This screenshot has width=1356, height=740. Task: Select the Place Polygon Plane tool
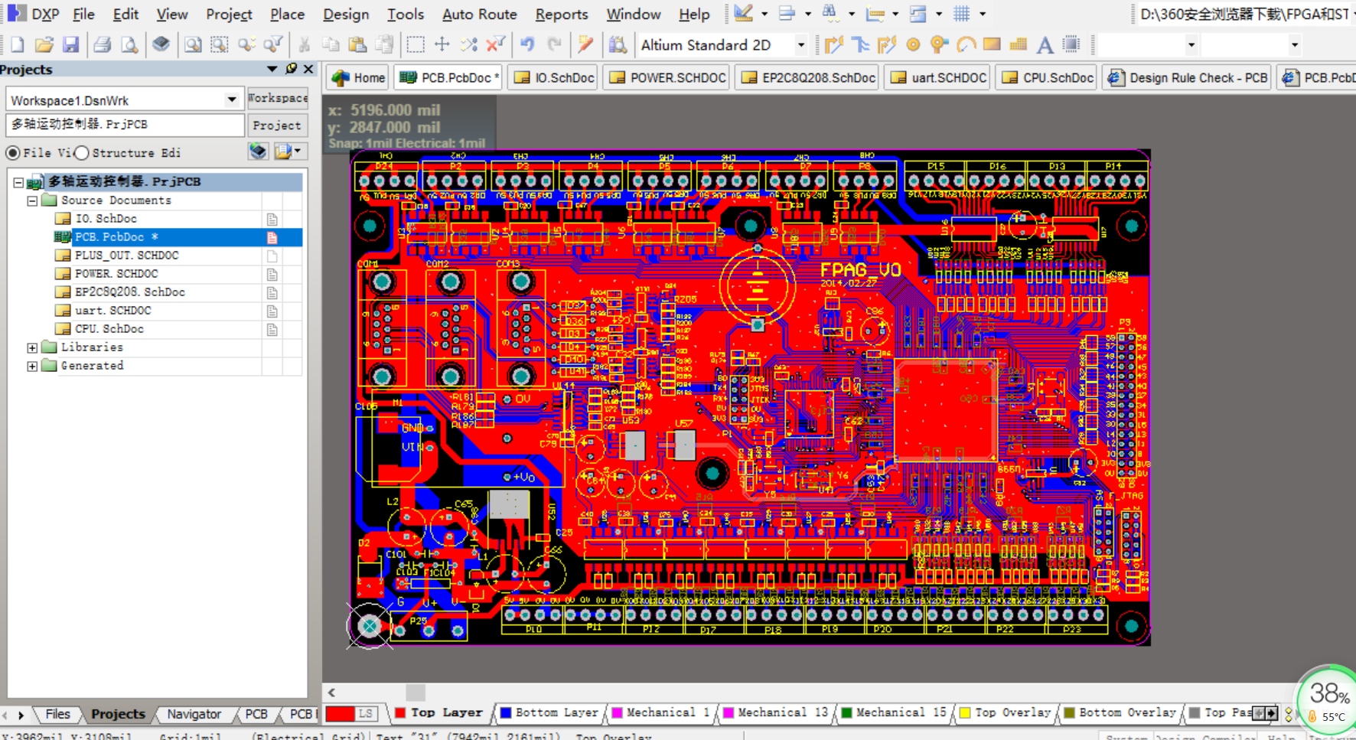[1019, 45]
